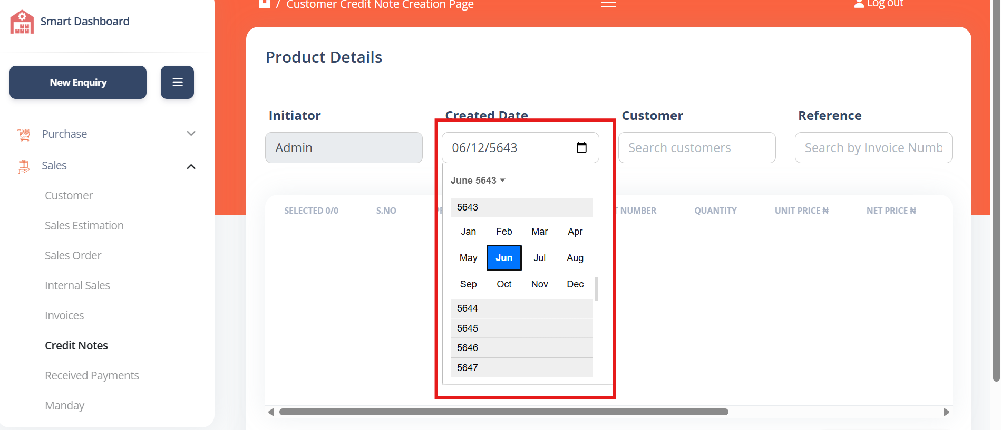
Task: Select Dec in the month grid
Action: pyautogui.click(x=575, y=284)
